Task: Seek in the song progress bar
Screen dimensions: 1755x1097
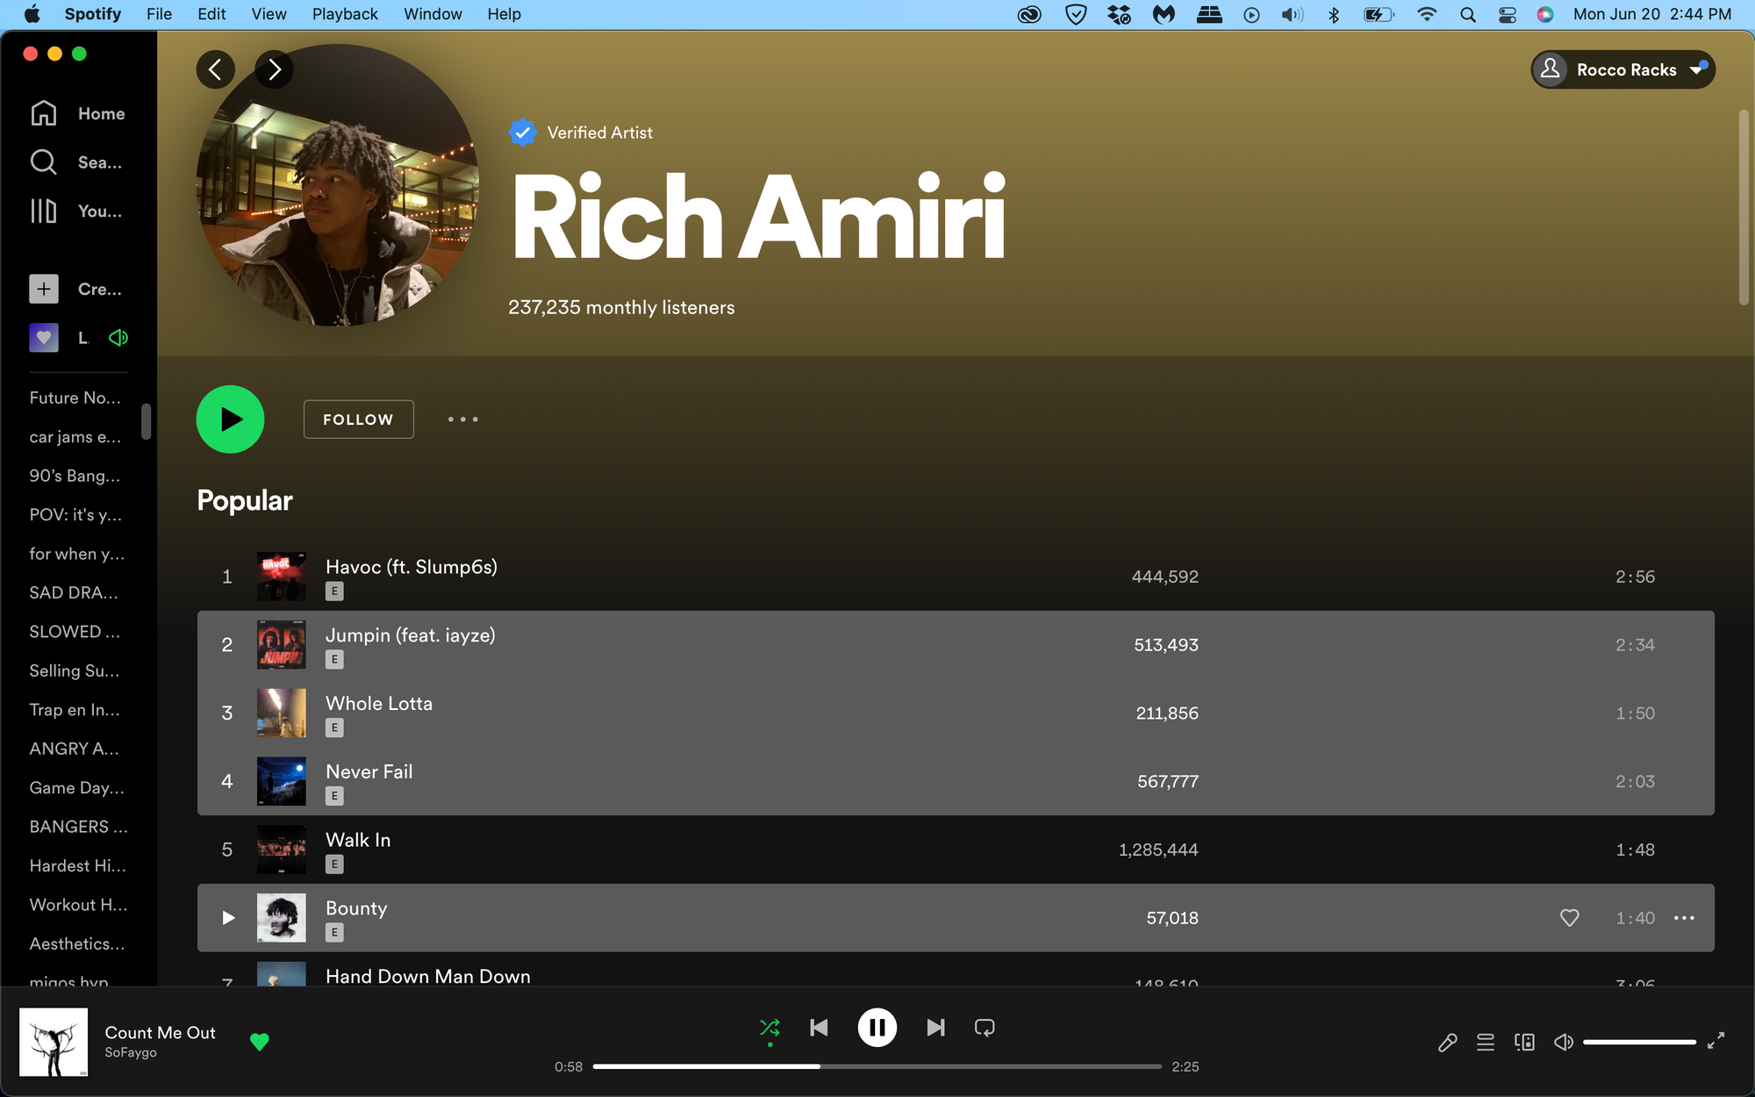Action: point(877,1066)
